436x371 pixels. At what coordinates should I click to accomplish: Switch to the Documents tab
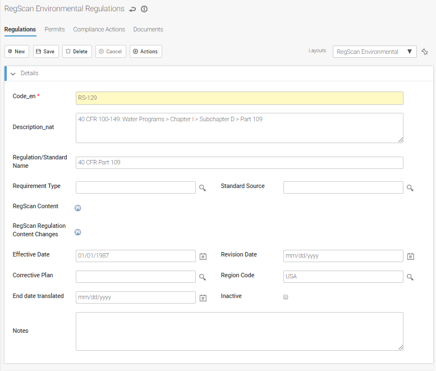click(148, 30)
